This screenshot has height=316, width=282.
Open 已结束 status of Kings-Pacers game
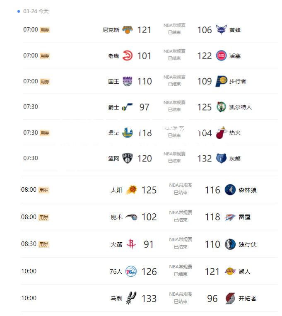point(175,84)
